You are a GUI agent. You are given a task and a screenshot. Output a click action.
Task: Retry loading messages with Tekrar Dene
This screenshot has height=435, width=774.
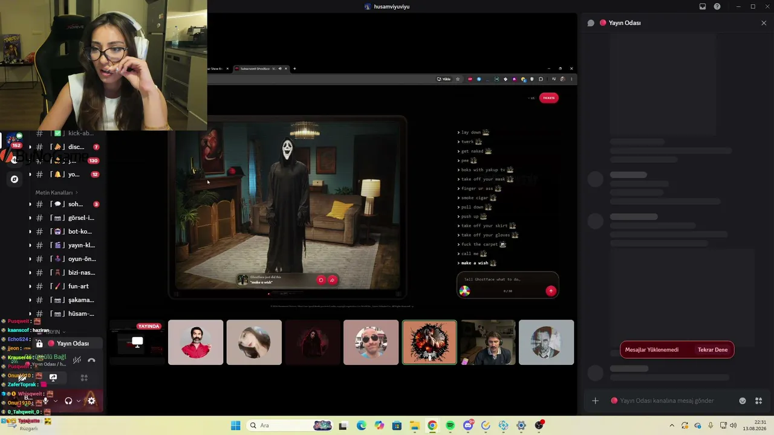pyautogui.click(x=713, y=350)
